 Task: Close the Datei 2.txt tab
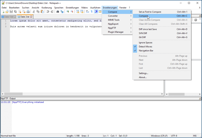coord(31,17)
